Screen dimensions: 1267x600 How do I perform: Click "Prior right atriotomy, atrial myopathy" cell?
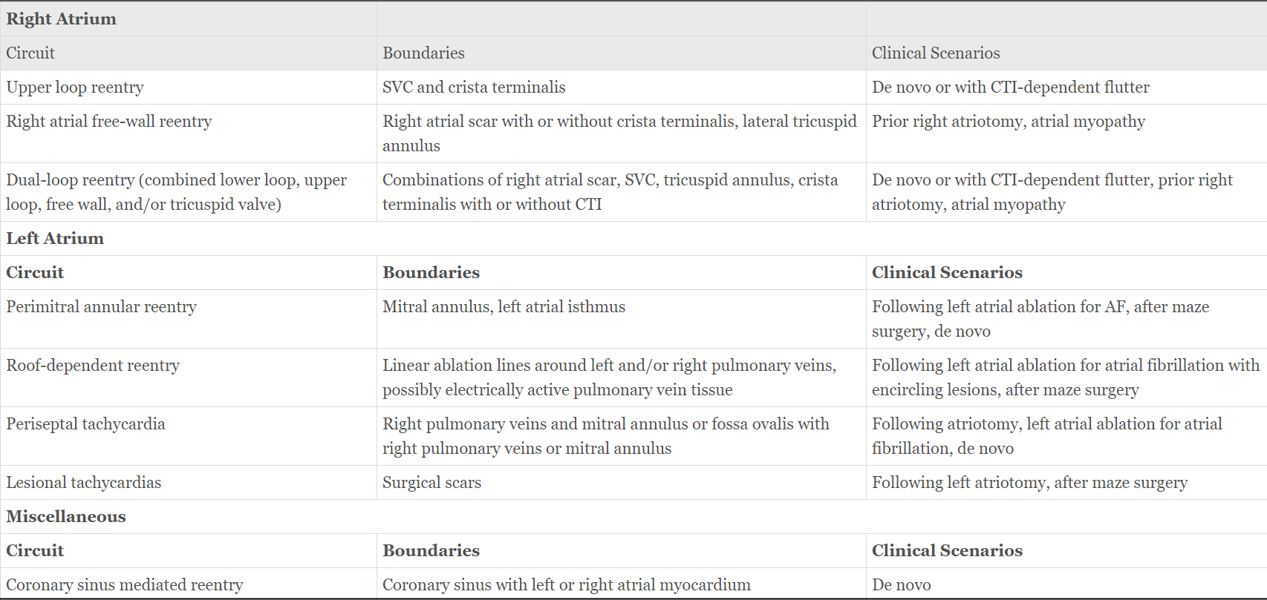click(x=1008, y=121)
